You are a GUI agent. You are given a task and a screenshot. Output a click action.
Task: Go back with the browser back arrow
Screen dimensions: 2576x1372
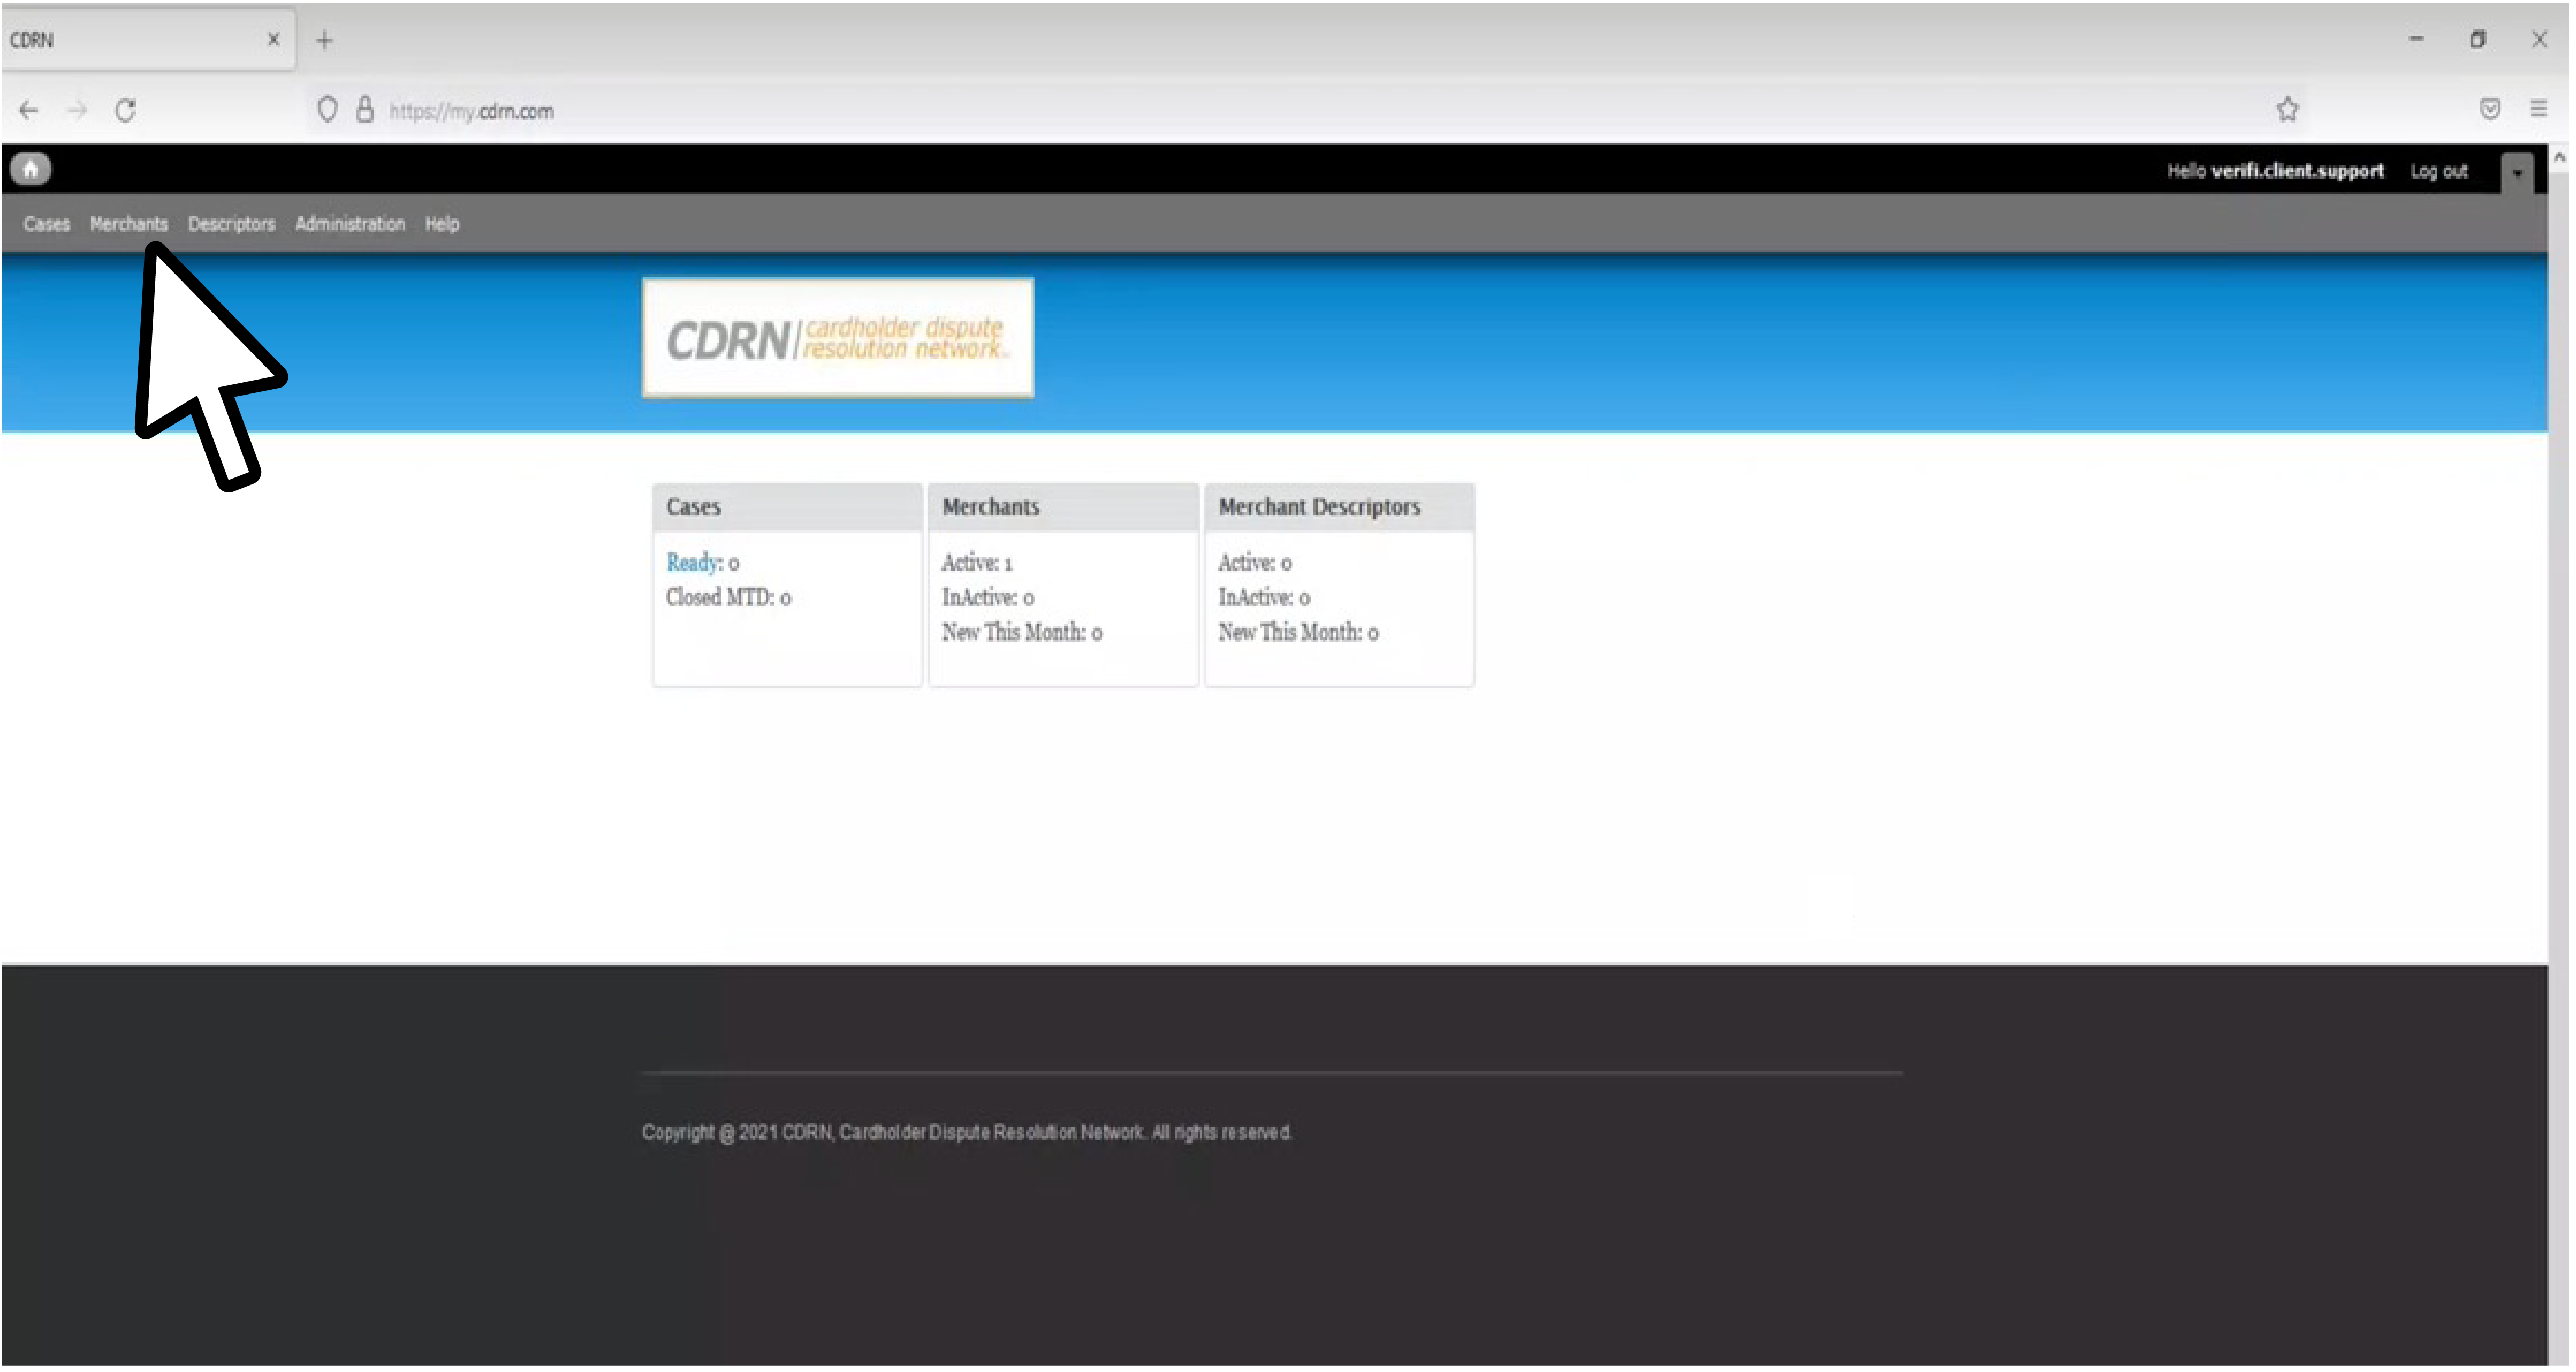[29, 110]
